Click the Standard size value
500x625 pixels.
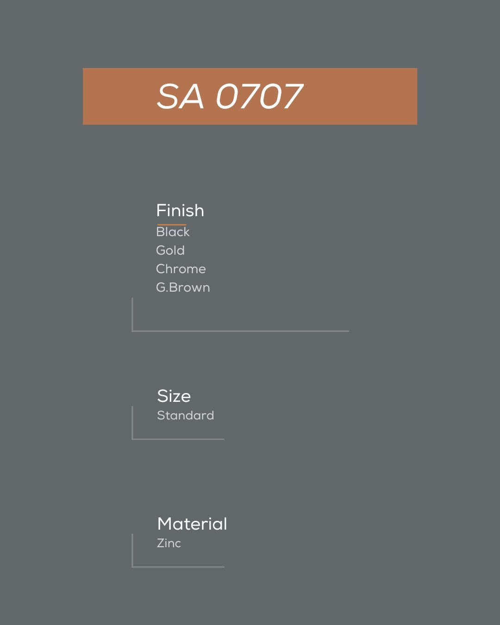[x=185, y=415]
